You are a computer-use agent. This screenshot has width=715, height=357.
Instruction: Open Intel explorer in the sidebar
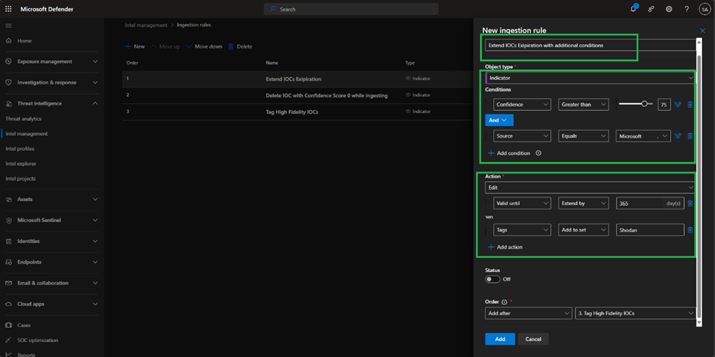coord(21,163)
